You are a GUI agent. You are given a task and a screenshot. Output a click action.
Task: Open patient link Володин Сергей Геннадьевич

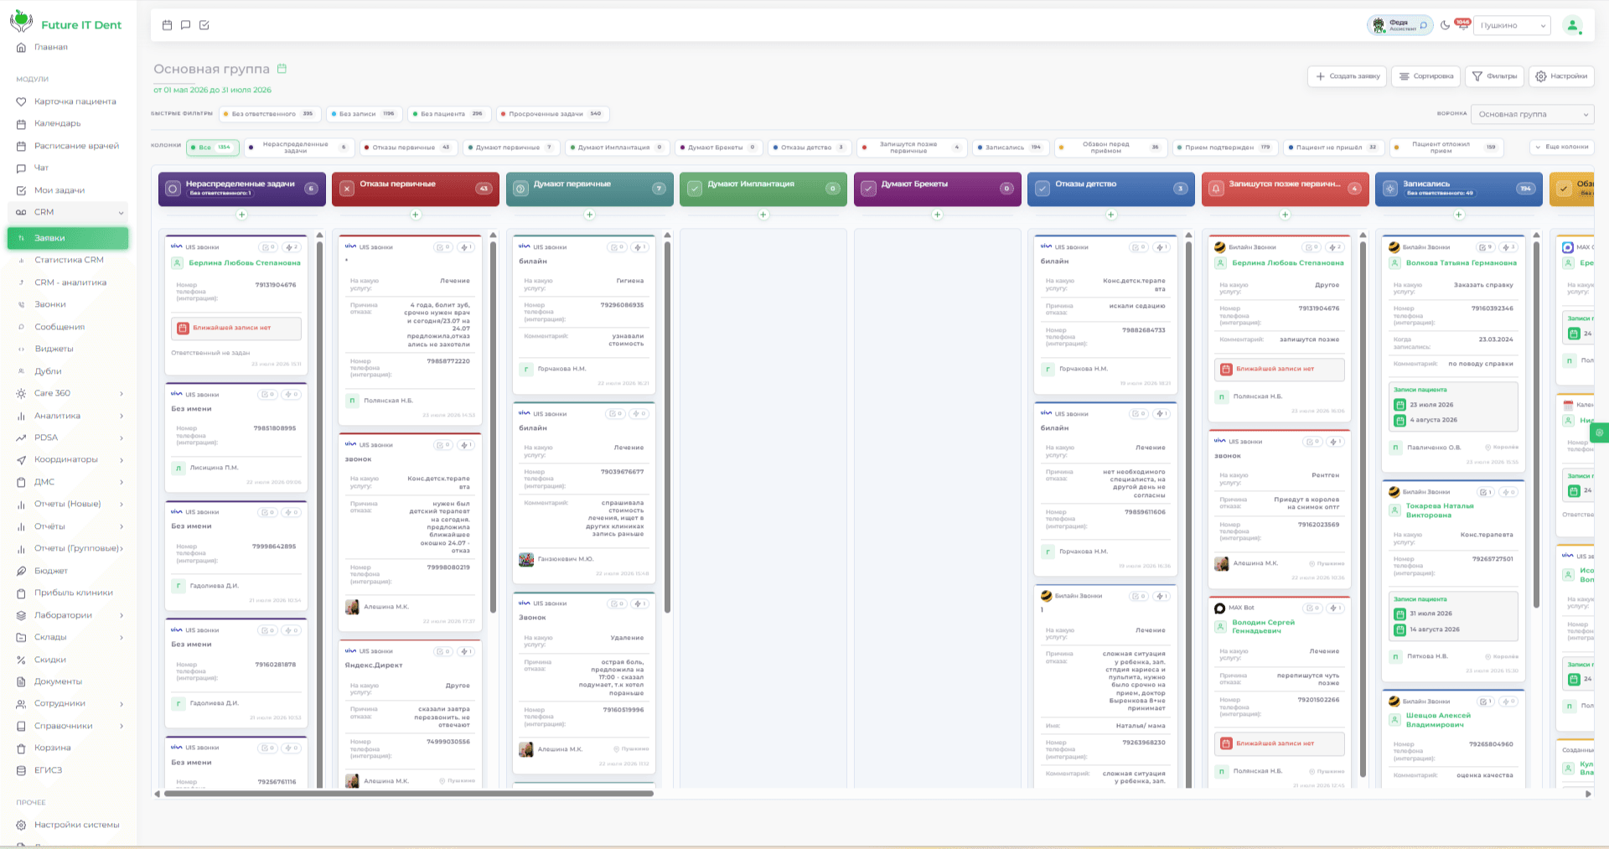point(1263,627)
